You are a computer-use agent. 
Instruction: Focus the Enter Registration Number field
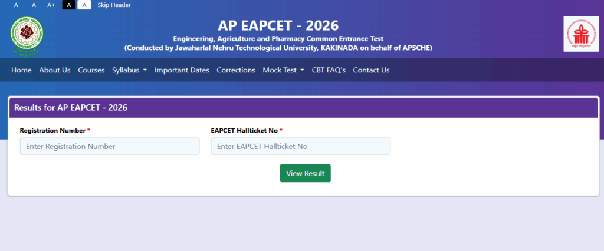point(110,146)
